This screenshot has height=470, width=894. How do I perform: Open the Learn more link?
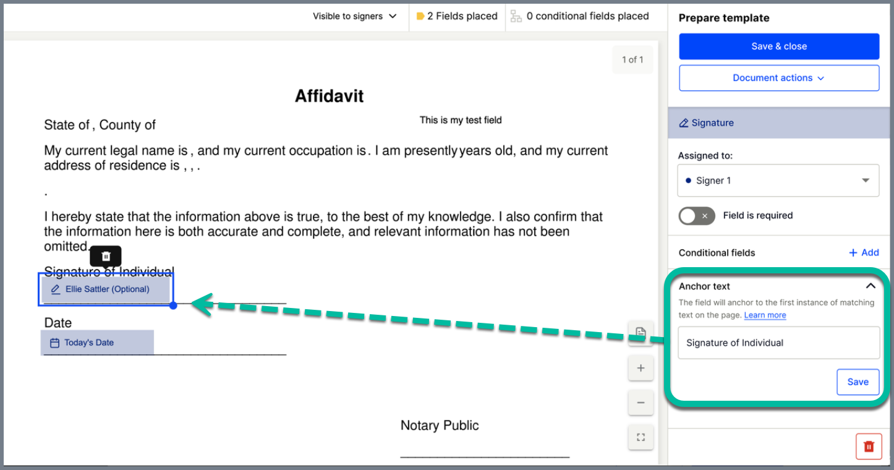tap(765, 315)
